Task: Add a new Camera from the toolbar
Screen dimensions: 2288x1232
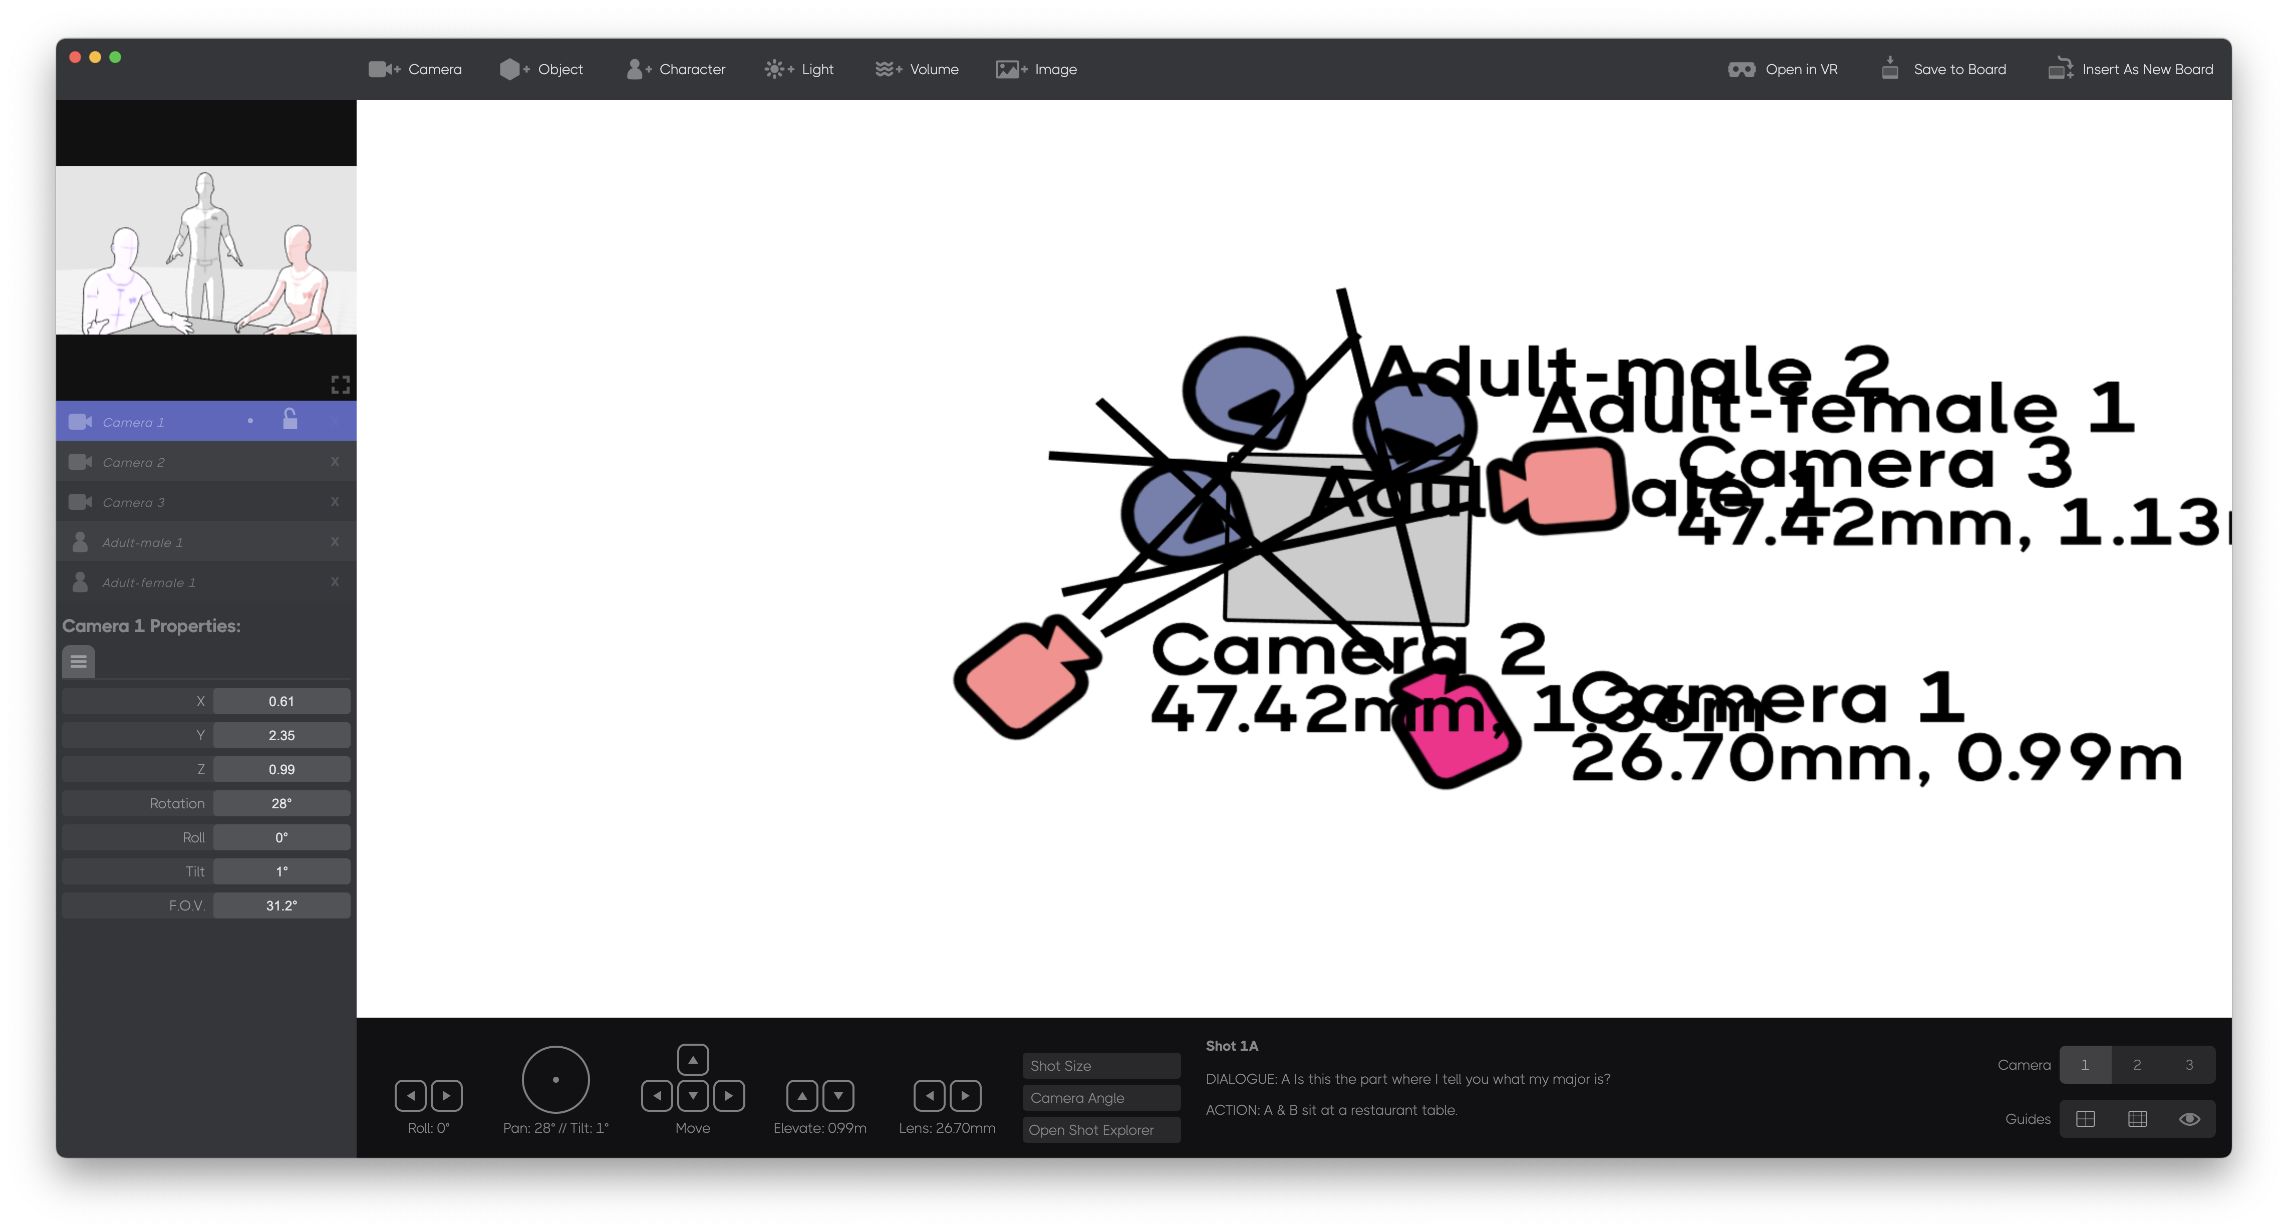Action: pos(415,69)
